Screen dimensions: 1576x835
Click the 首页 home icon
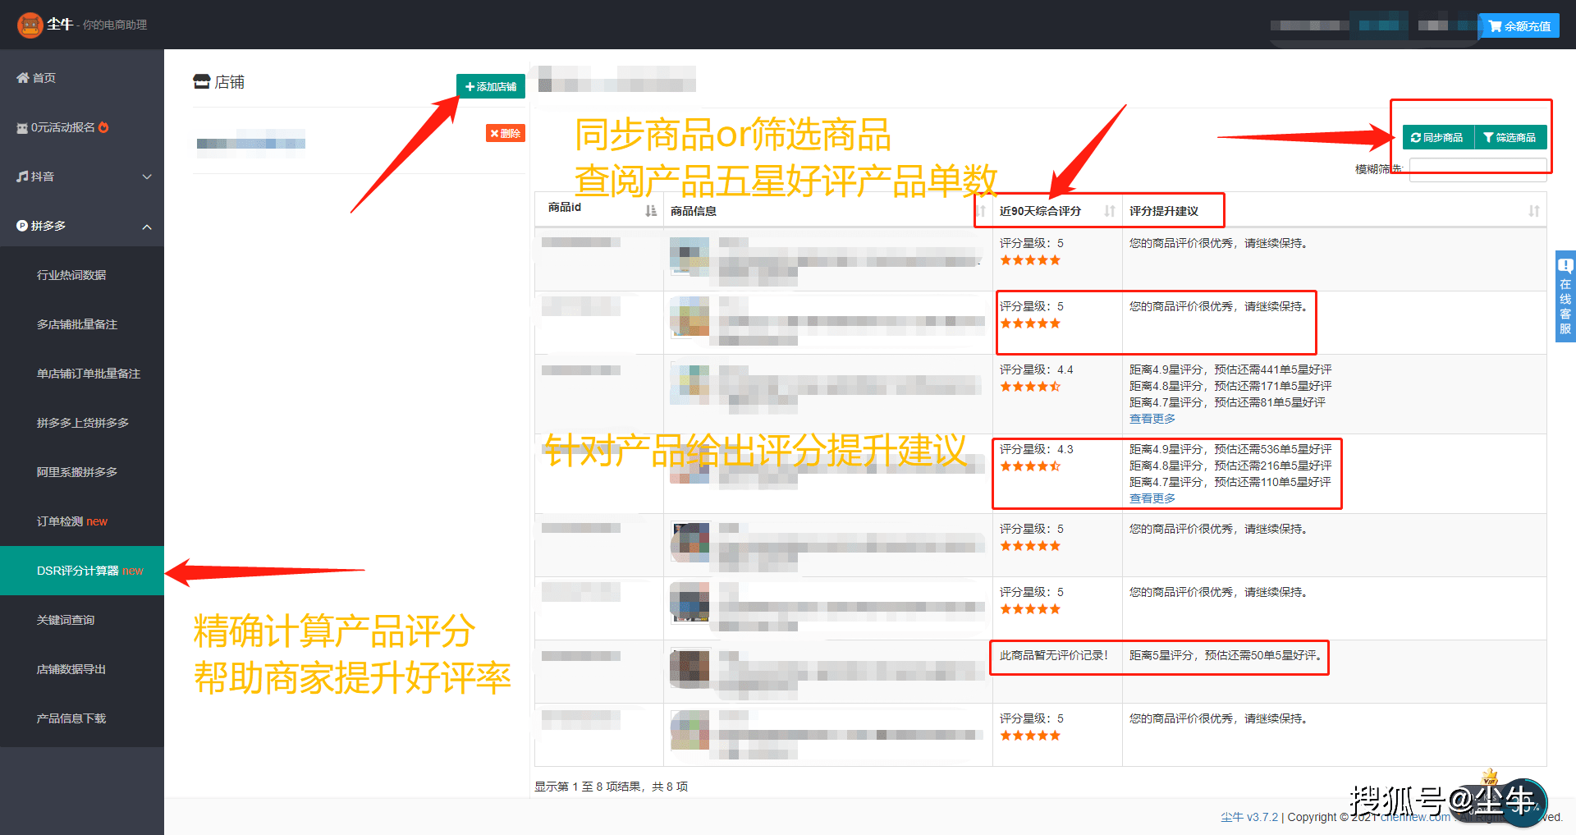[22, 78]
